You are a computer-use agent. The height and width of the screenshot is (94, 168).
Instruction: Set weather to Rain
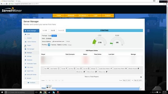point(46,68)
